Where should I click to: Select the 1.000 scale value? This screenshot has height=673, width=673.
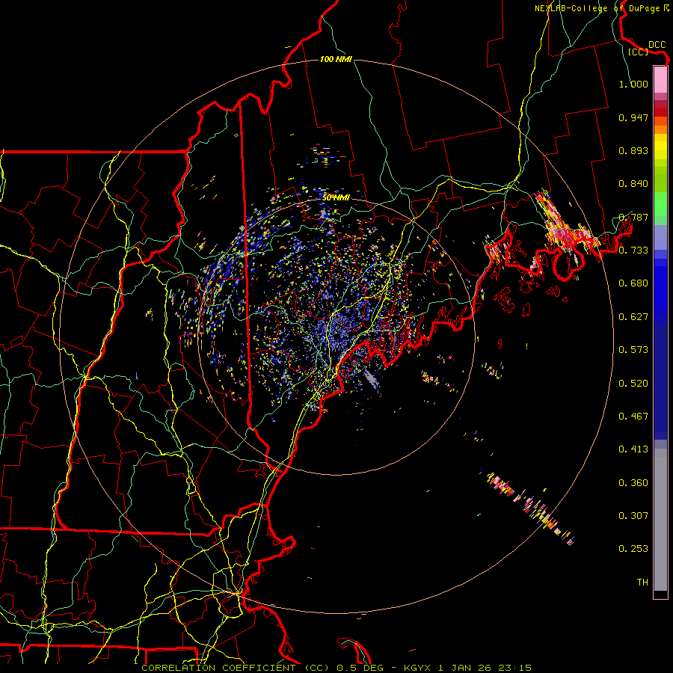point(633,84)
